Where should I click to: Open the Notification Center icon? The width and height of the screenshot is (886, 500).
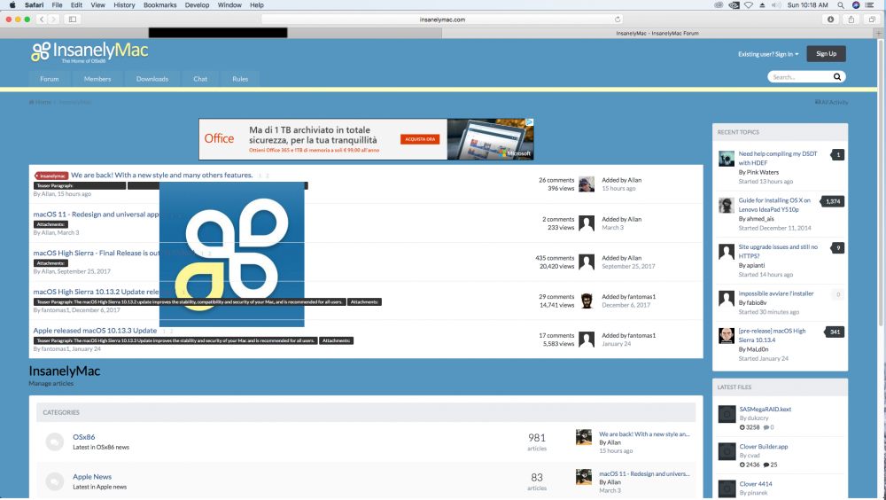(x=870, y=5)
